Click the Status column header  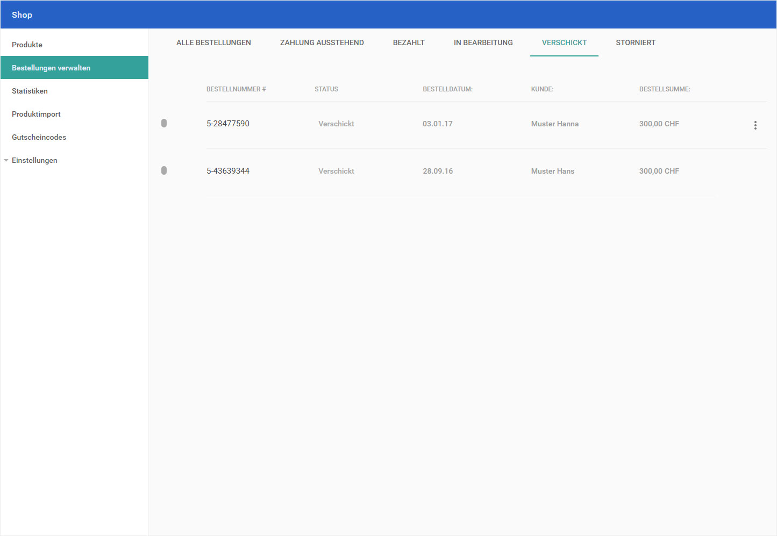(x=326, y=89)
